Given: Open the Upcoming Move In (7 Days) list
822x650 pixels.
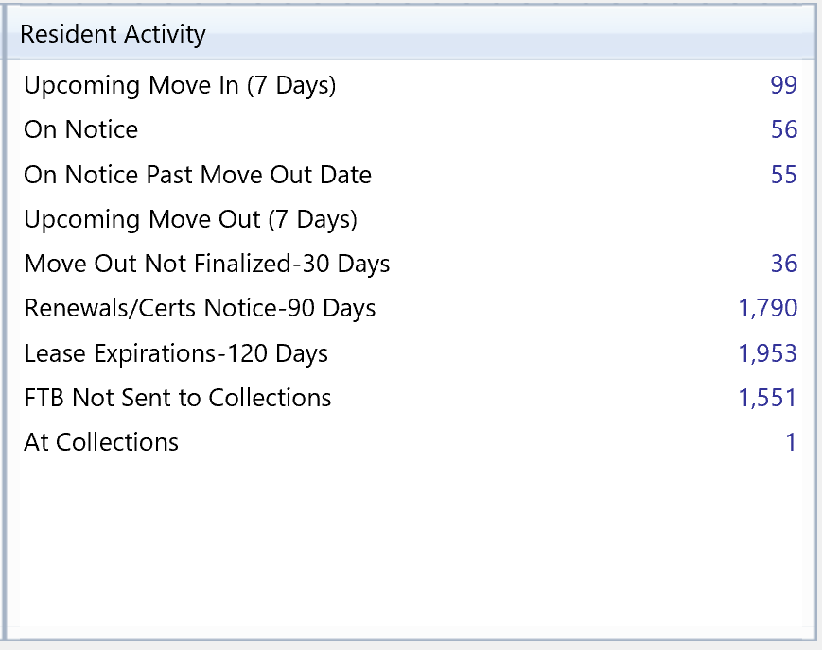Looking at the screenshot, I should (180, 85).
